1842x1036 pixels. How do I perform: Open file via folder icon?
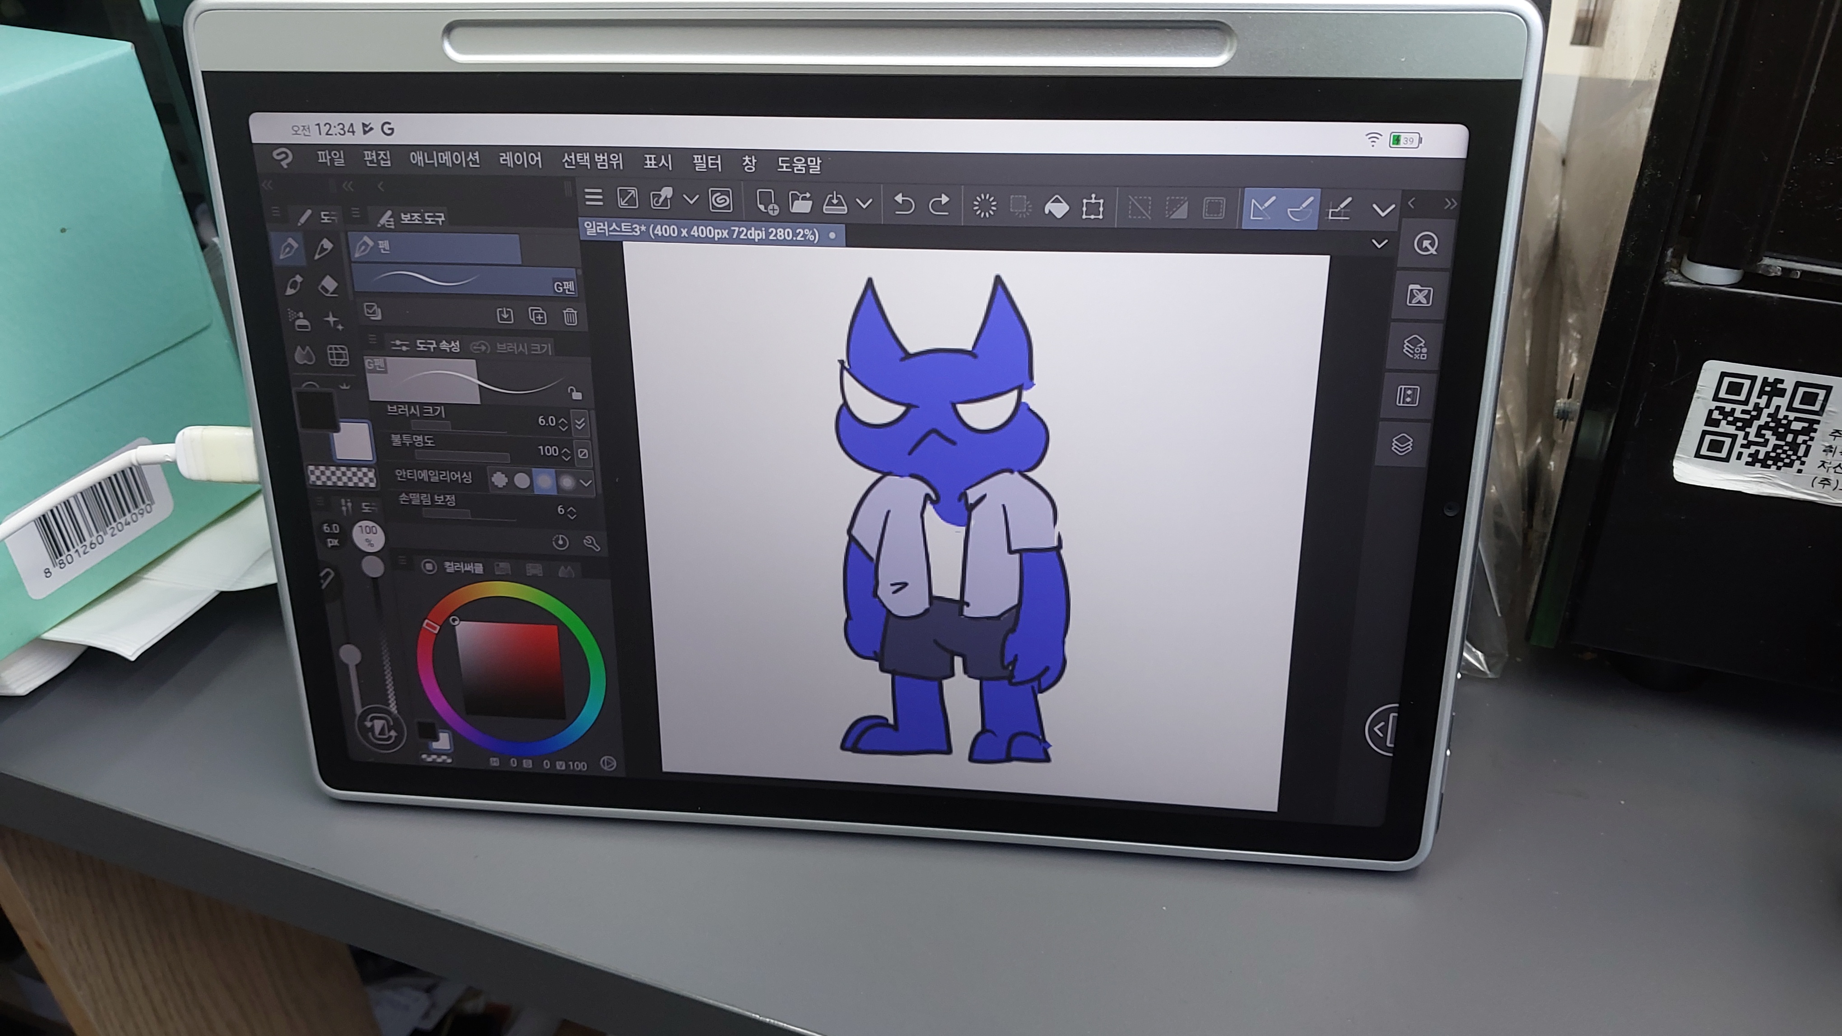[800, 203]
